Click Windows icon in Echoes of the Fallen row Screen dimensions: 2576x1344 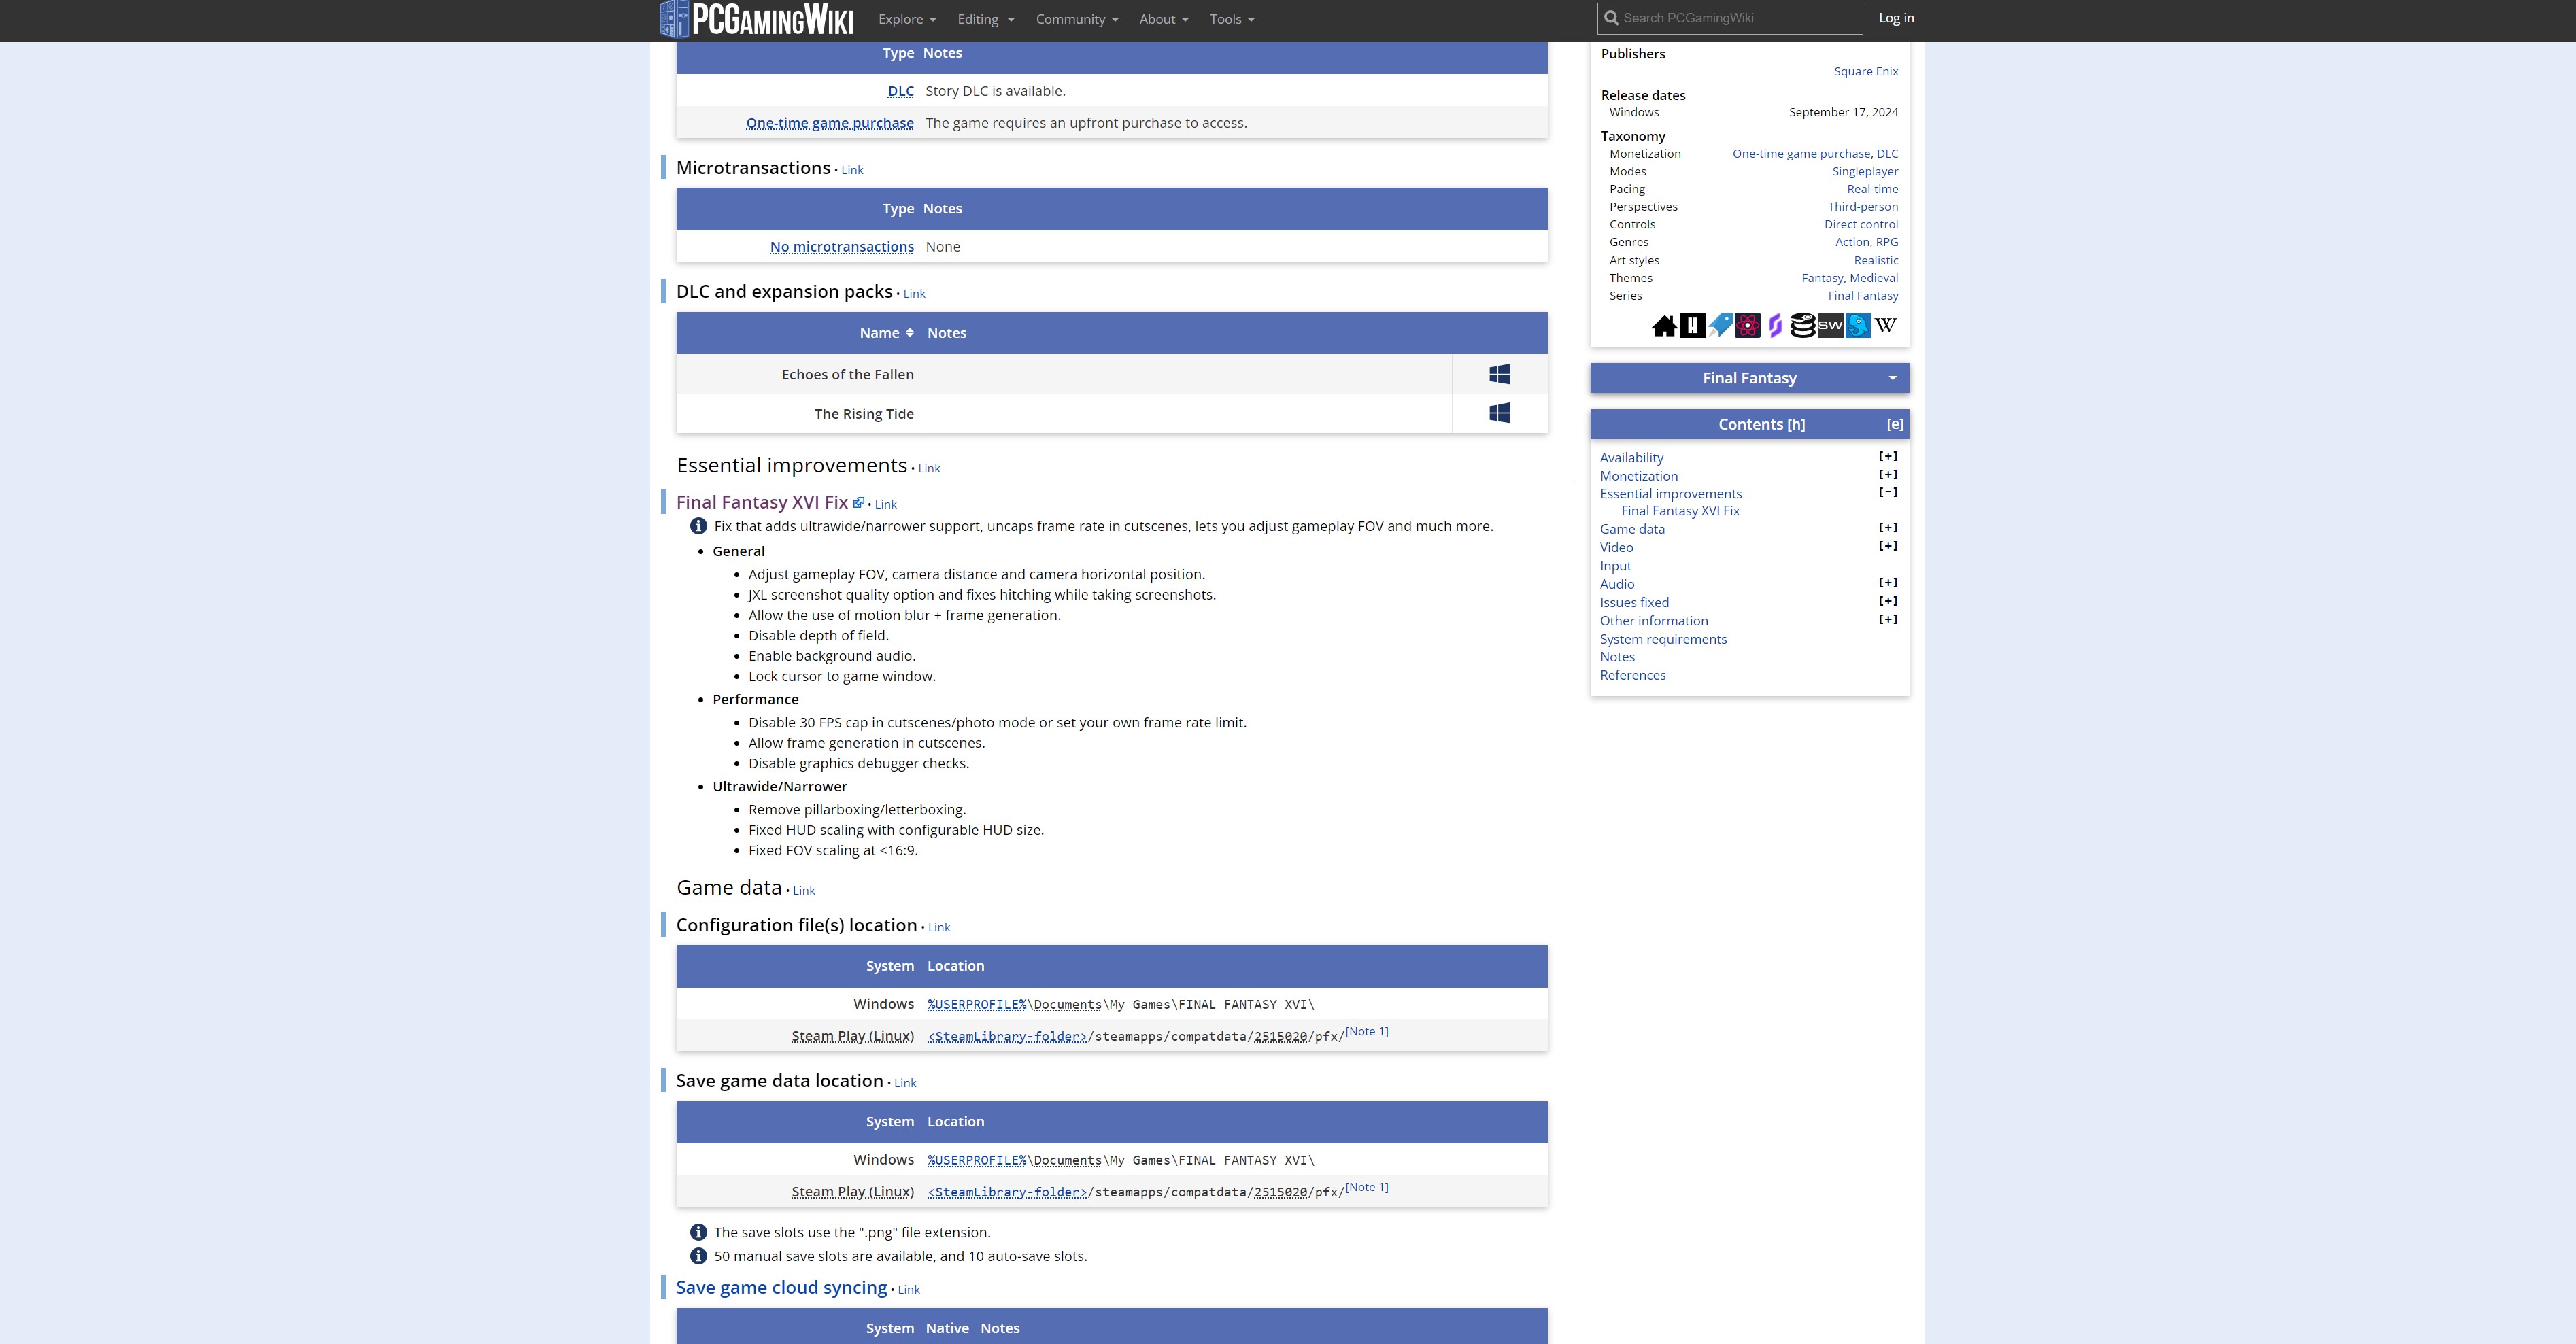tap(1499, 374)
